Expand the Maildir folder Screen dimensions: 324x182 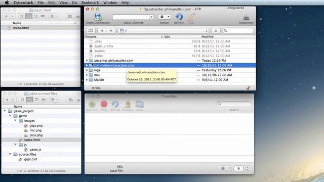click(87, 80)
